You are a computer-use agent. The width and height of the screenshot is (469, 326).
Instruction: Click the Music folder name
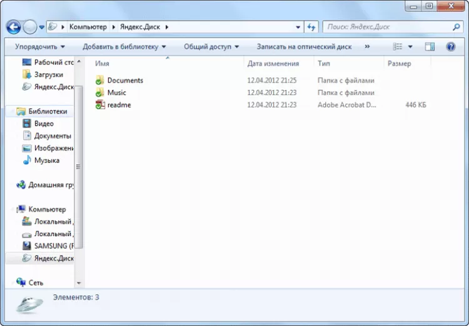click(117, 92)
